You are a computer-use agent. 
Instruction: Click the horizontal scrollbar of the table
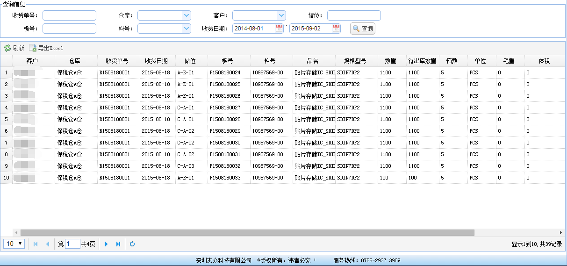(247, 232)
